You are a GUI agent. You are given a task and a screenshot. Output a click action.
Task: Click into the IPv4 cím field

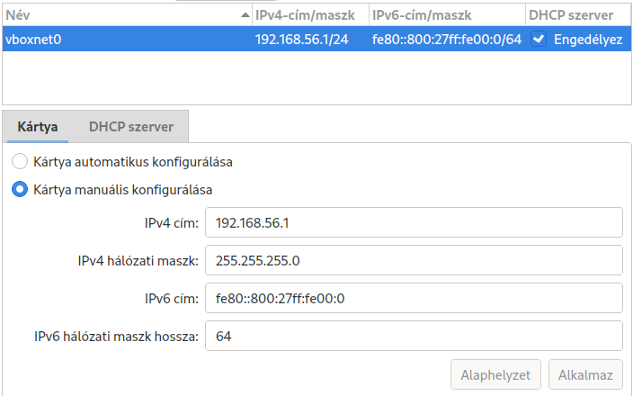[414, 222]
